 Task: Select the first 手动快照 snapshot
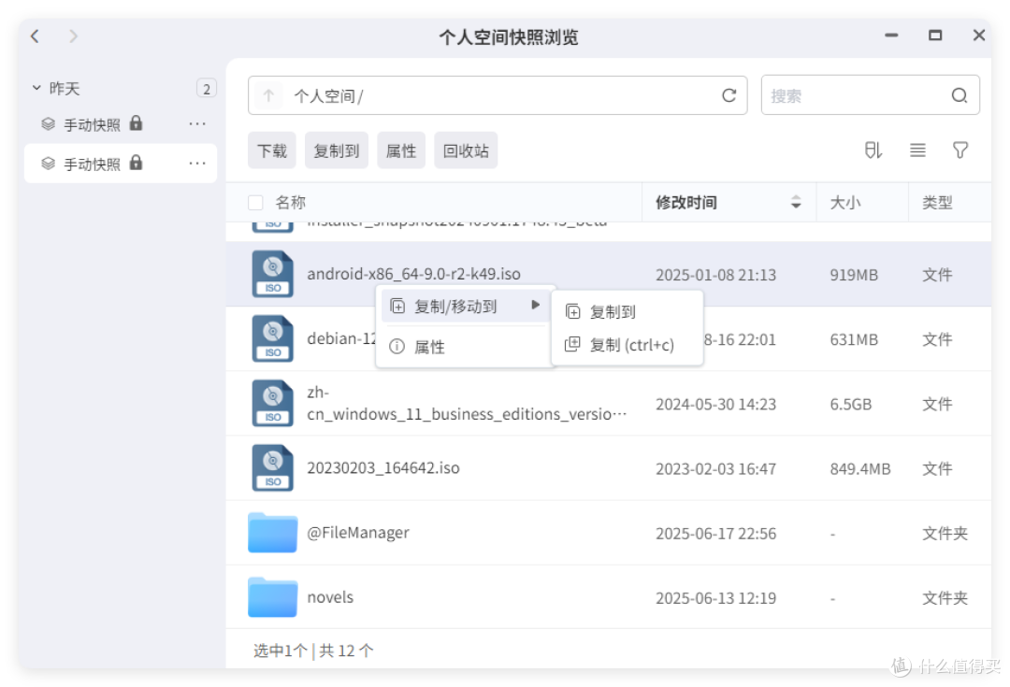pos(121,124)
